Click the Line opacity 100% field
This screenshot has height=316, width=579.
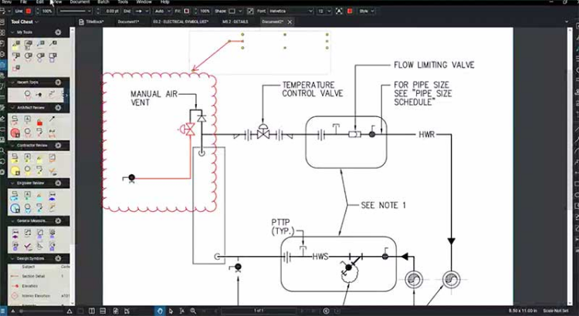pyautogui.click(x=47, y=12)
